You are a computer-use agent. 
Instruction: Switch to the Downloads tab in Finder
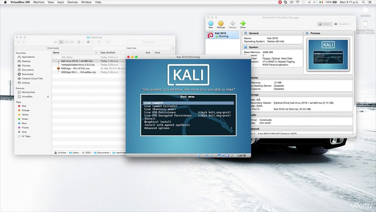pos(53,48)
